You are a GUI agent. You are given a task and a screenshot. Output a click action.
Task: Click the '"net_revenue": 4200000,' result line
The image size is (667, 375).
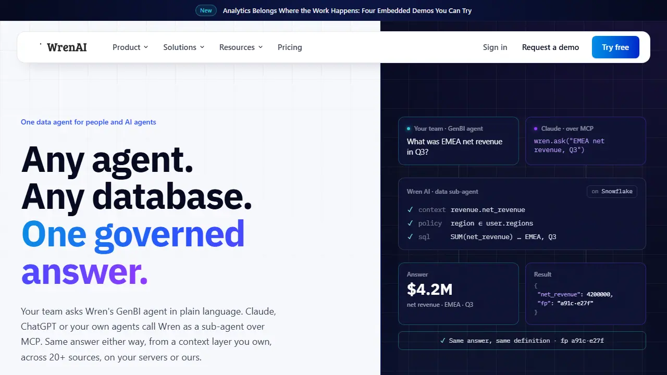575,294
